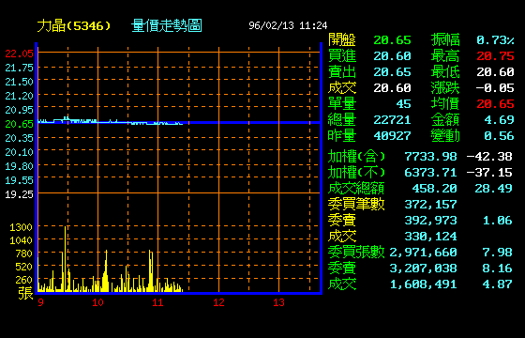Select the 19.80 price axis label
525x338 pixels.
click(x=20, y=166)
